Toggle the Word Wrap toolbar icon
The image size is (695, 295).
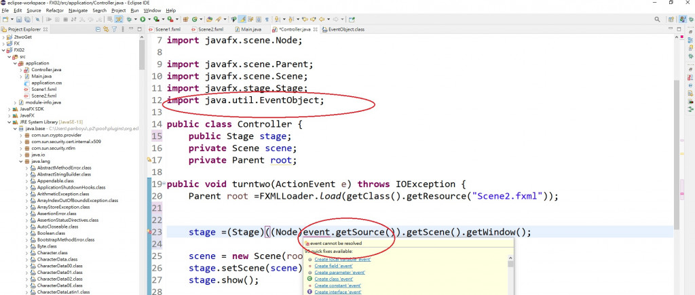coord(250,20)
